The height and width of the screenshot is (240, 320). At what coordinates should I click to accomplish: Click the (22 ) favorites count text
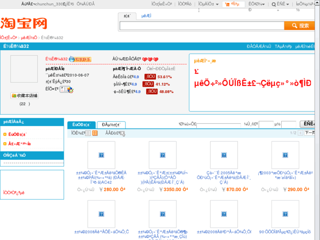point(25,104)
